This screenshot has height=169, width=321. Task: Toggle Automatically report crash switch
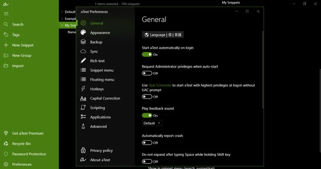[x=147, y=143]
